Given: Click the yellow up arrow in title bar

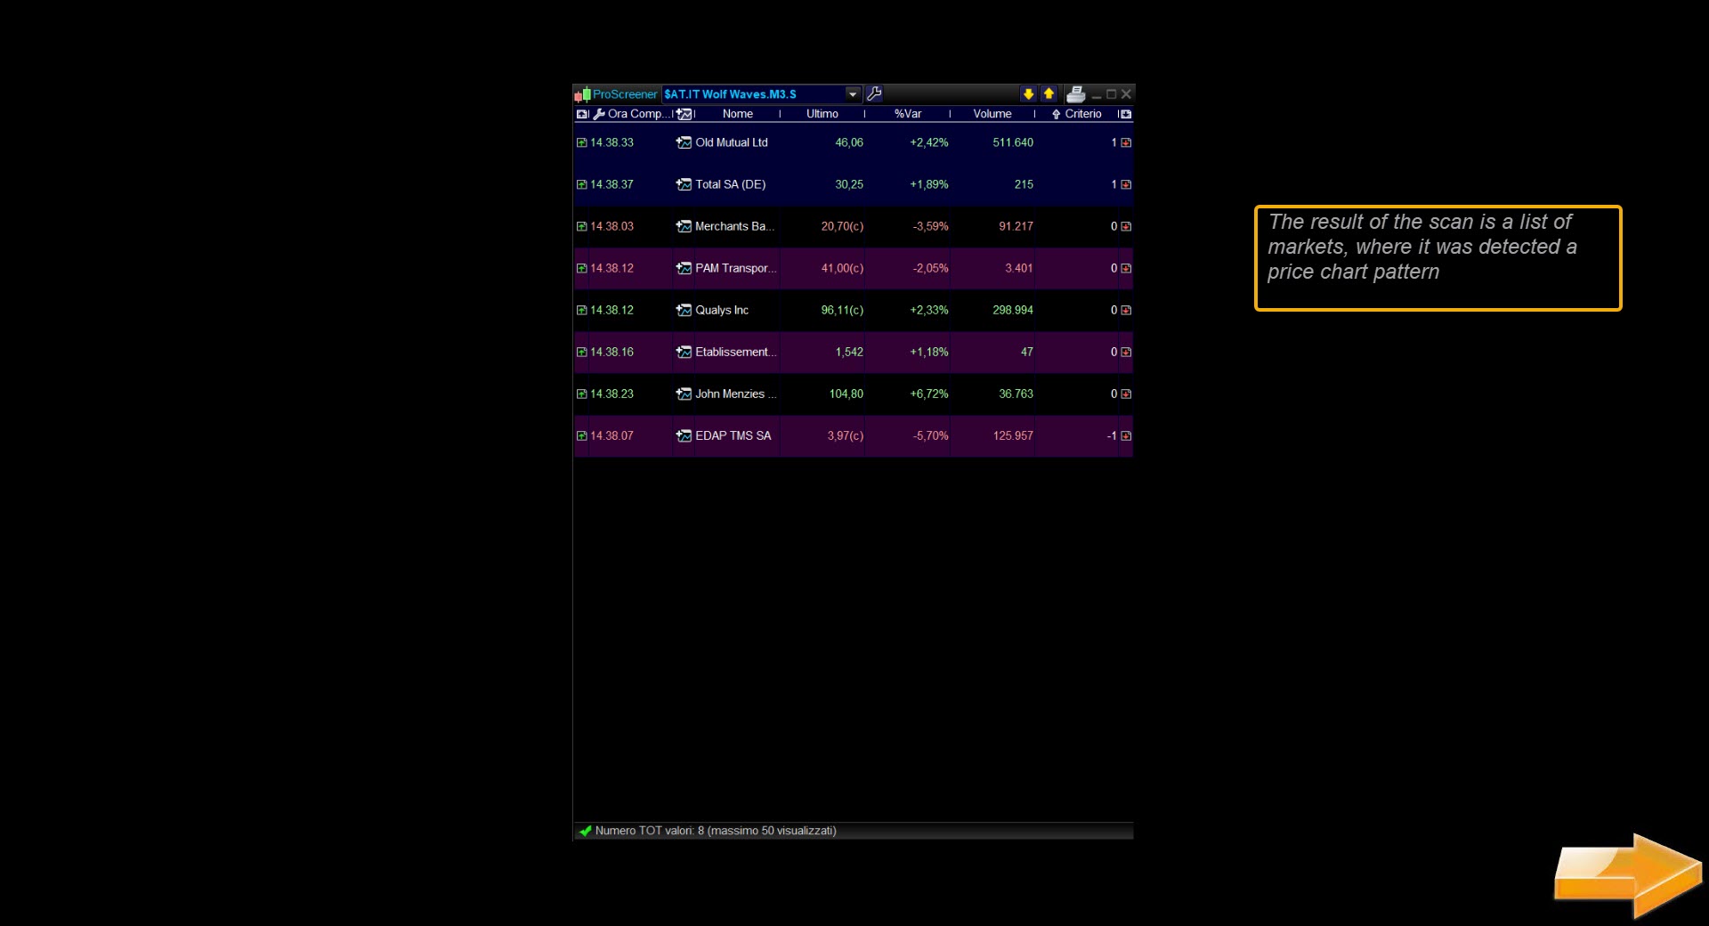Looking at the screenshot, I should [x=1049, y=93].
